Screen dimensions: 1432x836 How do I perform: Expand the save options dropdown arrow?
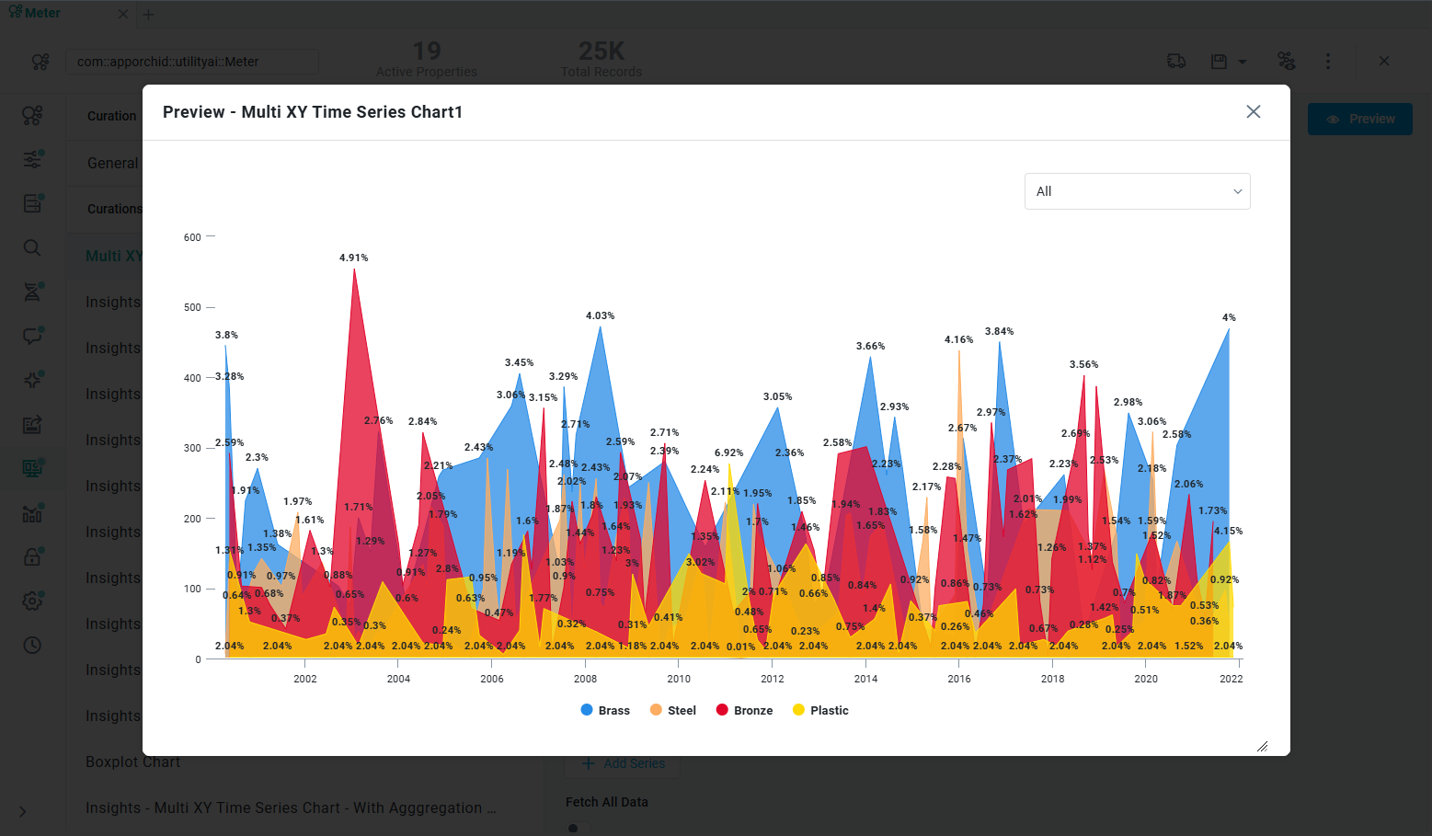(1243, 62)
